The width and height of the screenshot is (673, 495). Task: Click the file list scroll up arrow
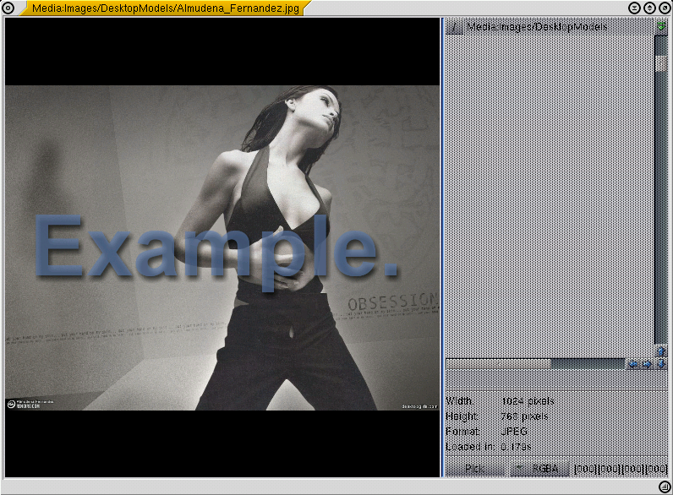point(661,351)
